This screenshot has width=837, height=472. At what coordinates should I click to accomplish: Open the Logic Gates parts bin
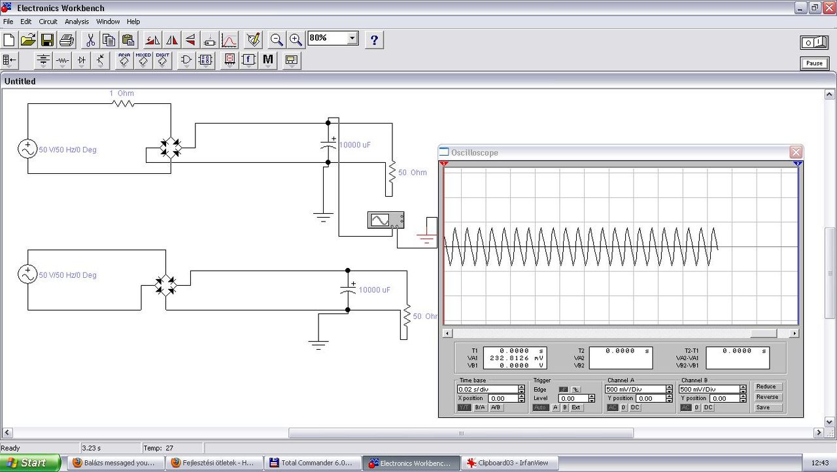point(186,61)
